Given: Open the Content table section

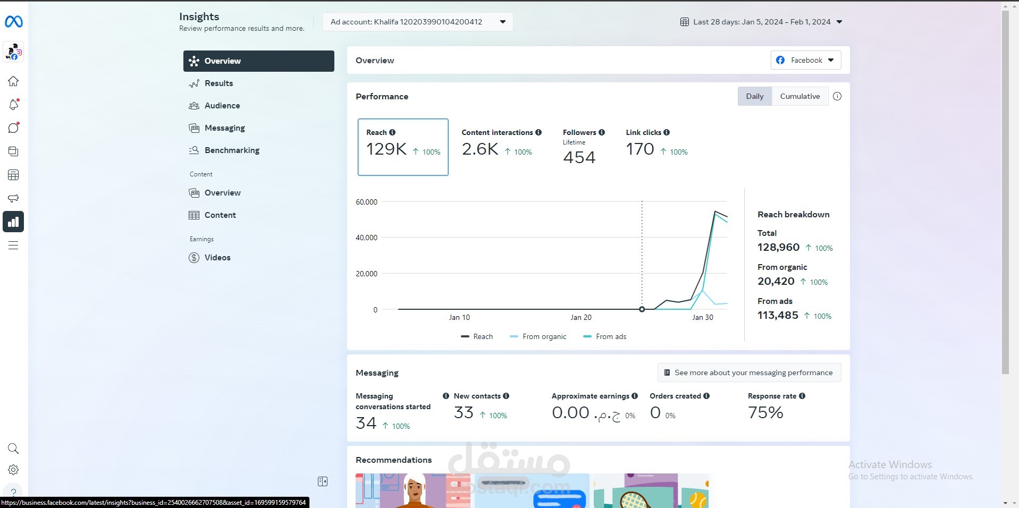Looking at the screenshot, I should click(x=259, y=215).
